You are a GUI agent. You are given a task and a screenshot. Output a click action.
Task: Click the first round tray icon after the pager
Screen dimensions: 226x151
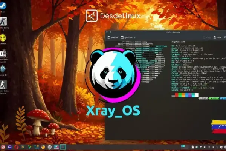[x=192, y=147]
